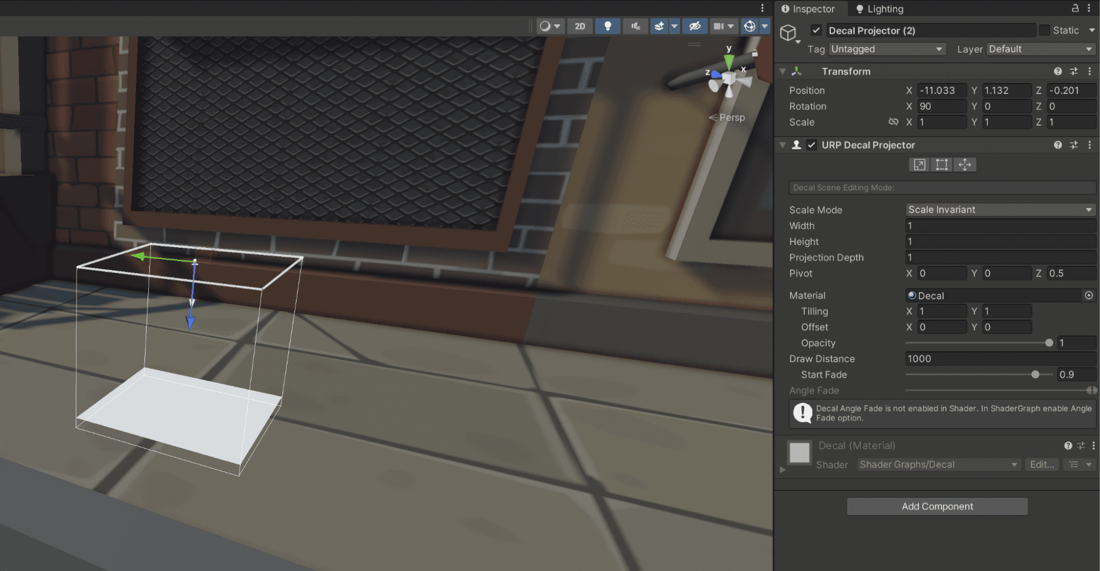This screenshot has height=571, width=1100.
Task: Open Transform component help icon
Action: tap(1058, 71)
